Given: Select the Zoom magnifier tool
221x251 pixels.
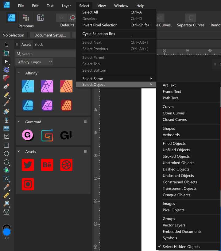Looking at the screenshot, I should pos(6,204).
